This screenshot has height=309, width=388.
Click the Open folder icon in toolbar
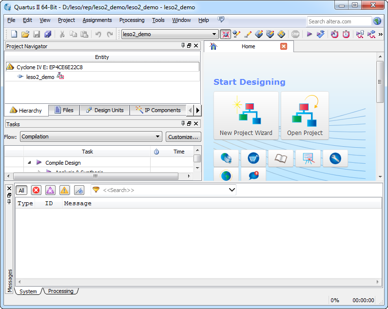25,34
